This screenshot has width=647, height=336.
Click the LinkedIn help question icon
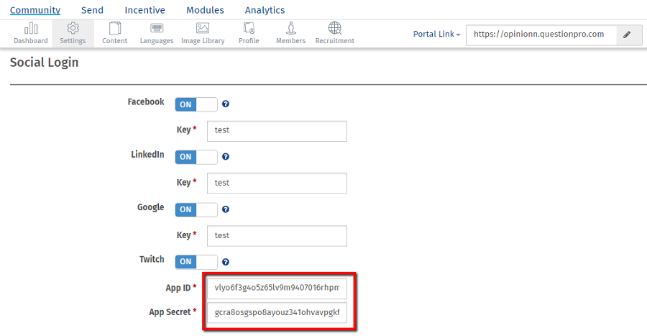226,156
